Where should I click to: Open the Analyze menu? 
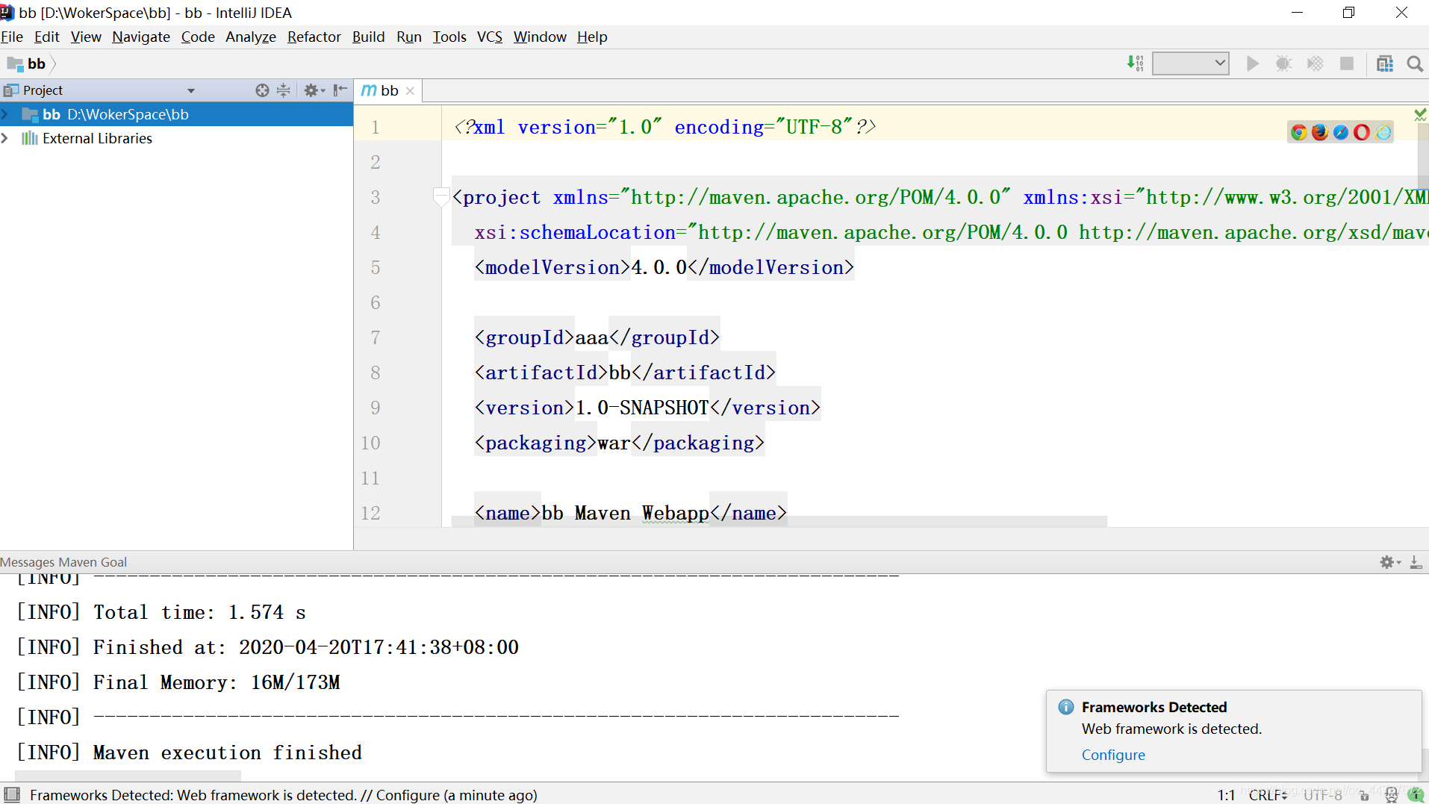[x=251, y=37]
